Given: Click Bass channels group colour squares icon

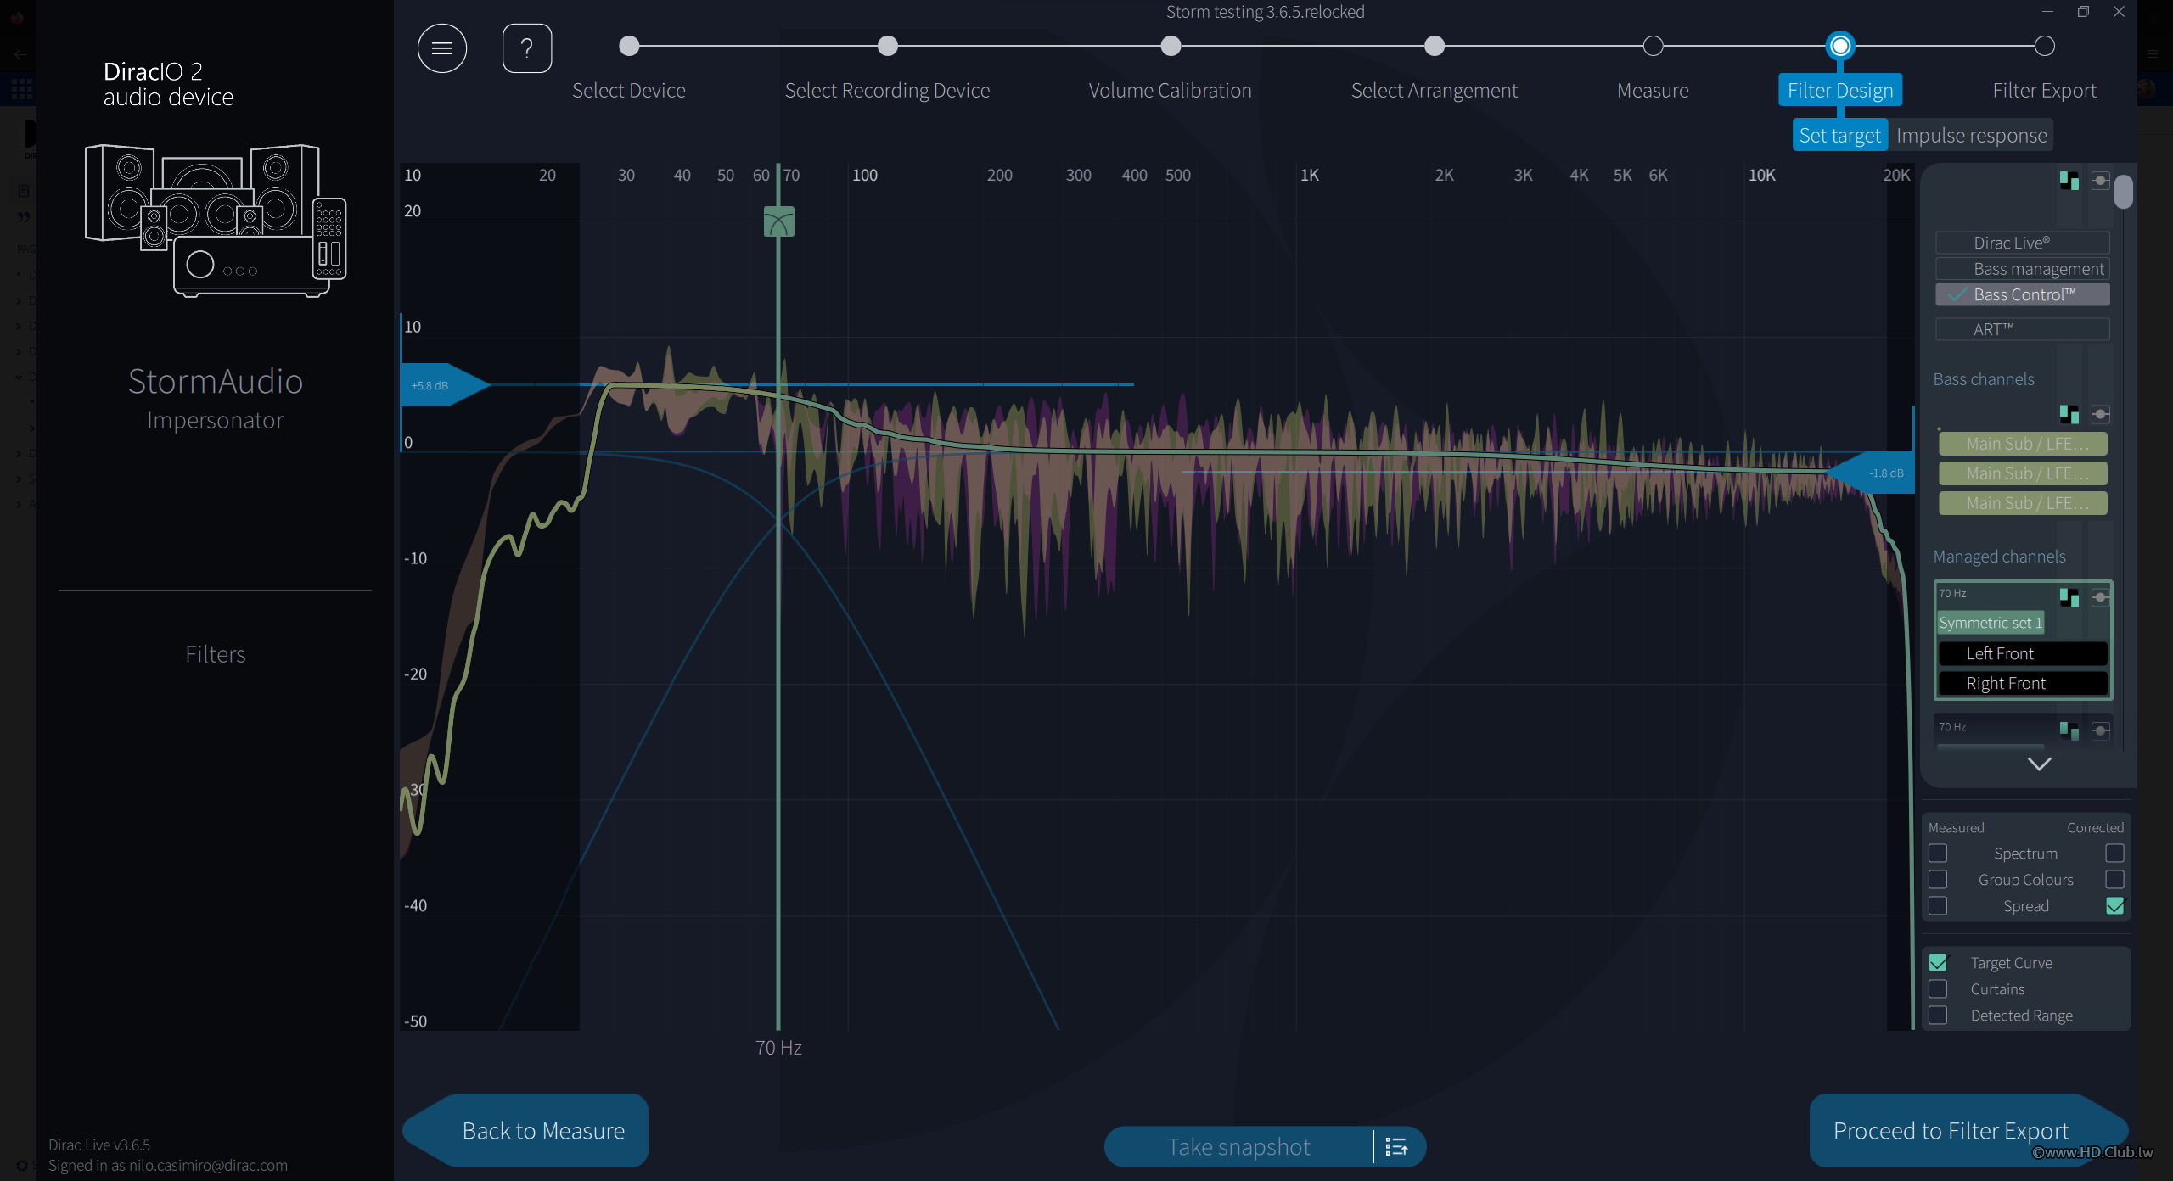Looking at the screenshot, I should (2069, 414).
